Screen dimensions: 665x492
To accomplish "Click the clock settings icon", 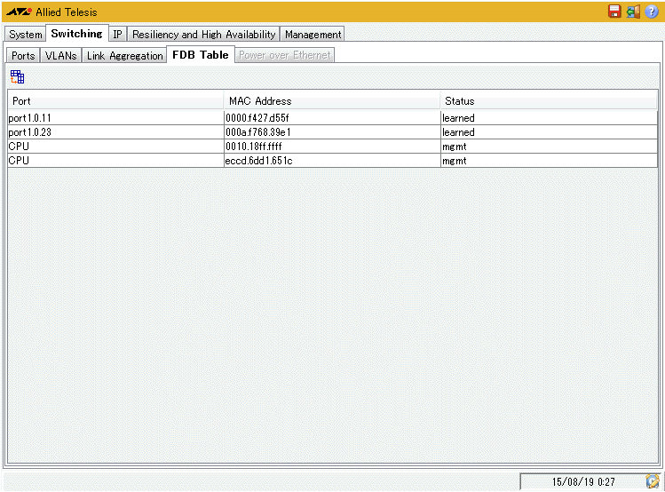I will (653, 481).
